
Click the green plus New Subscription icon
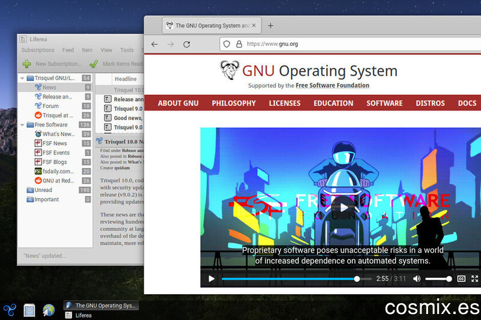(x=26, y=64)
